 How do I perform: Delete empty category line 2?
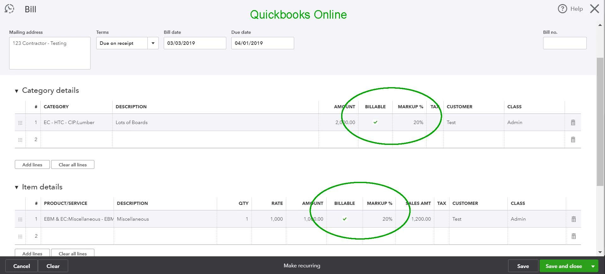point(573,140)
